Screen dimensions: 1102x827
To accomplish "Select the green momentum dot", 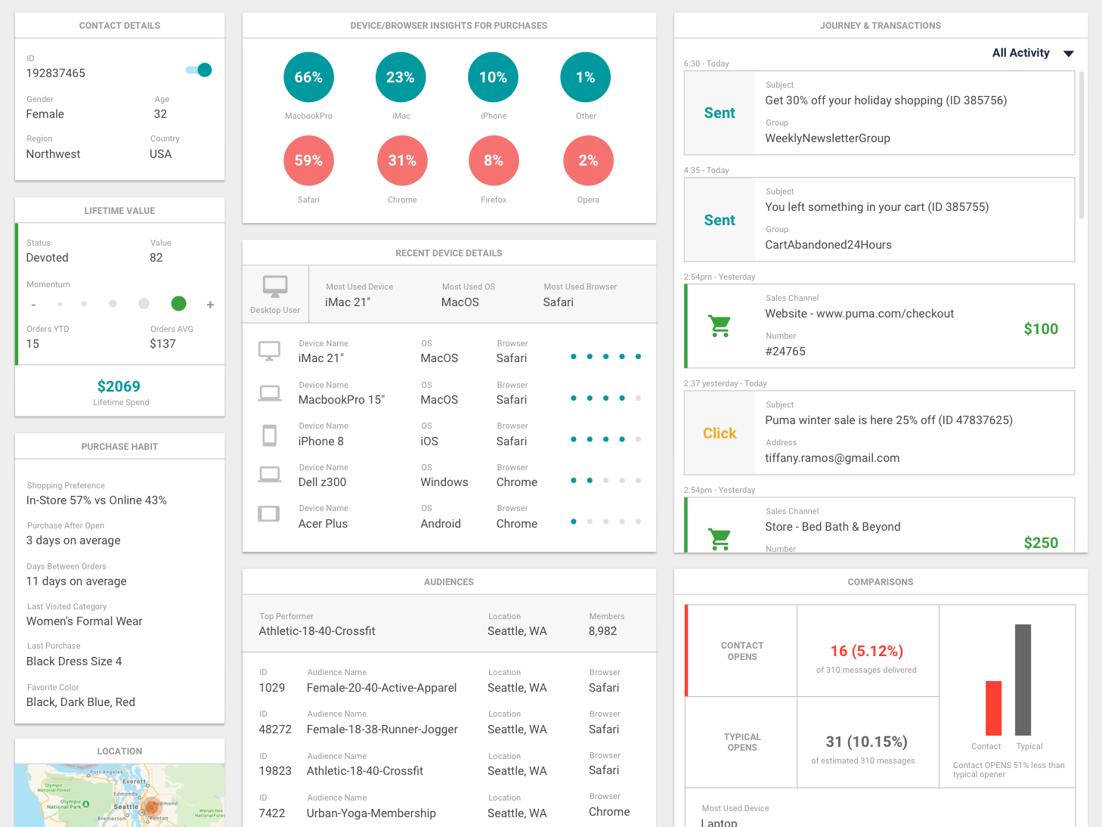I will 178,303.
